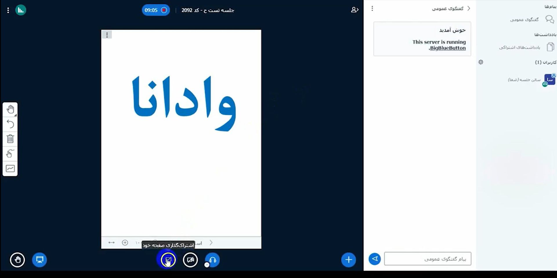Enable the webcam
Image resolution: width=557 pixels, height=278 pixels.
tap(190, 260)
